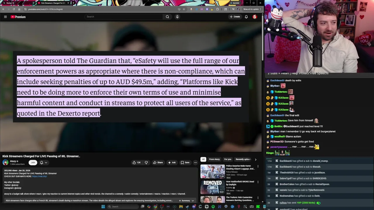
Task: Open the browser extensions puzzle icon
Action: tap(217, 9)
